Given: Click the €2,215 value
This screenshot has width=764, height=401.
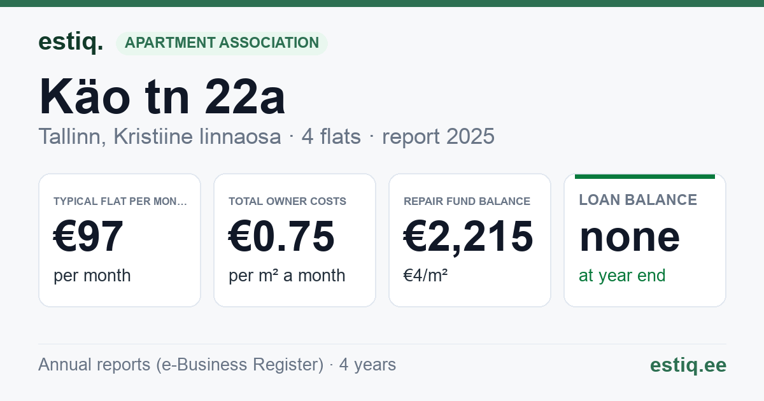Looking at the screenshot, I should pos(469,237).
